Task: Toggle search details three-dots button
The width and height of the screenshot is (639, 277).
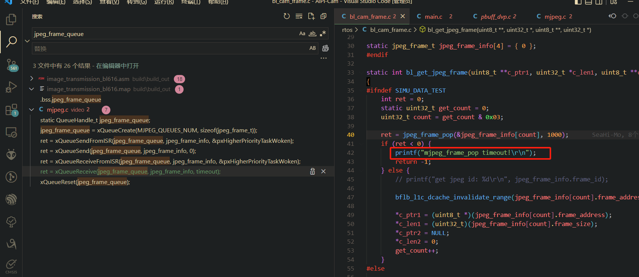Action: click(x=324, y=58)
